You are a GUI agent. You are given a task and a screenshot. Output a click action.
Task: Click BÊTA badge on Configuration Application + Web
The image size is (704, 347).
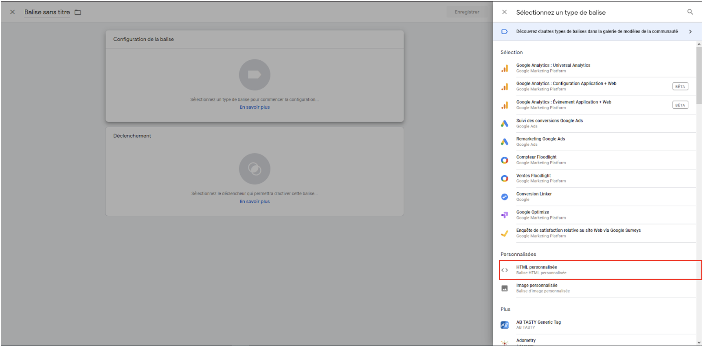pos(680,86)
